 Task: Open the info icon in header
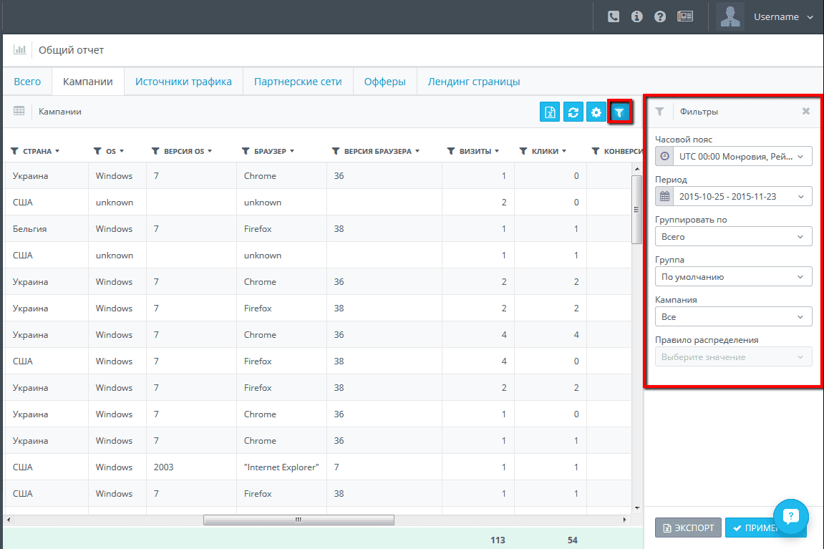(636, 16)
